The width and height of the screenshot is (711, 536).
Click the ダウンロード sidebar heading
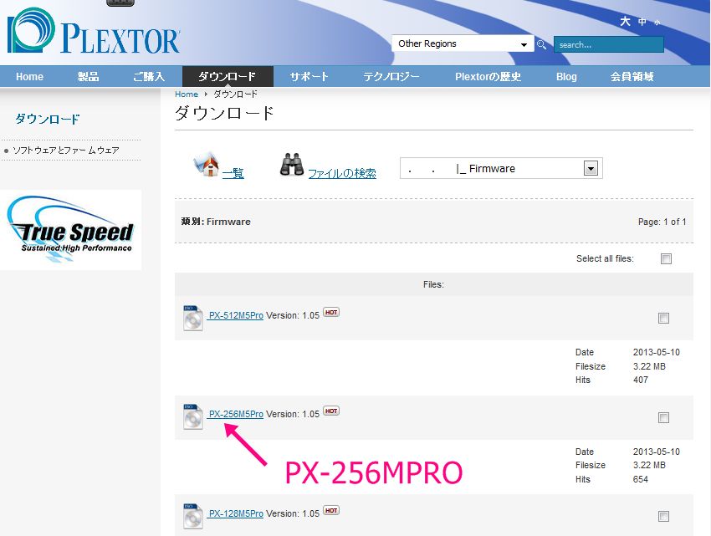pos(47,120)
